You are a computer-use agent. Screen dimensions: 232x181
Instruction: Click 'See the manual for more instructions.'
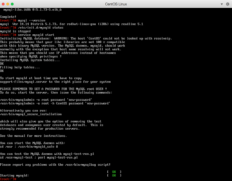click(33, 136)
